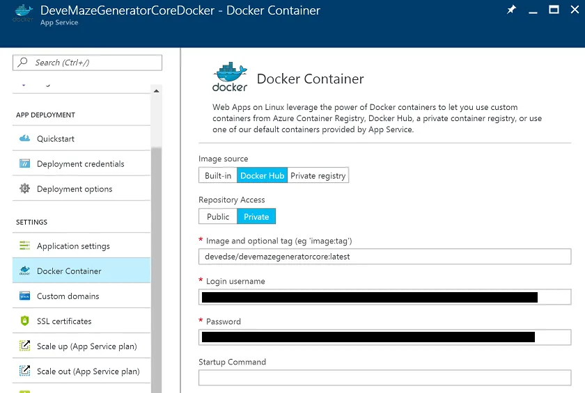Image resolution: width=585 pixels, height=393 pixels.
Task: Choose Private registry image source
Action: [318, 175]
